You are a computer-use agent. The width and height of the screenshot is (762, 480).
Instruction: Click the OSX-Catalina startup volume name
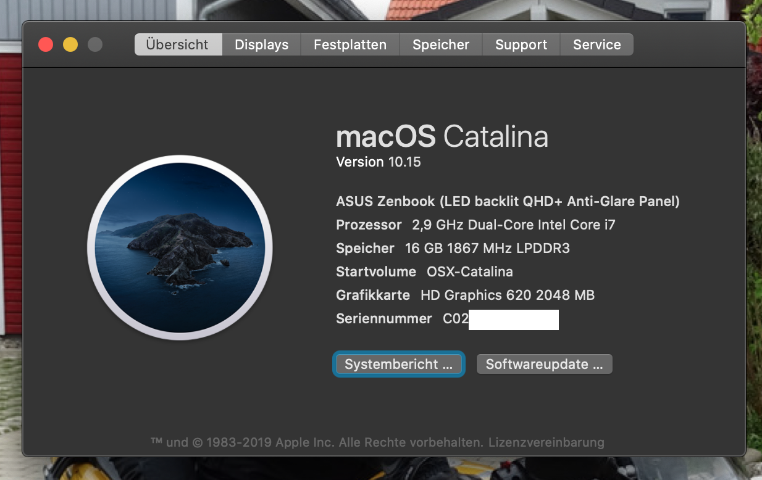point(470,271)
